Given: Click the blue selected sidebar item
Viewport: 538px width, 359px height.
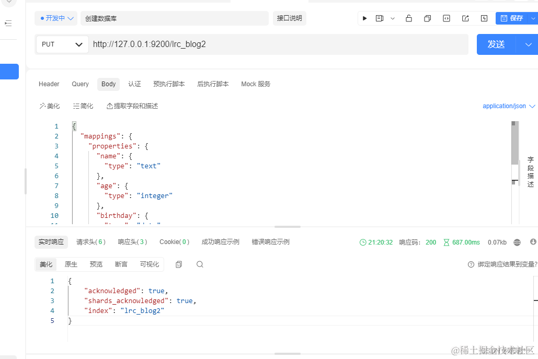Looking at the screenshot, I should coord(9,72).
